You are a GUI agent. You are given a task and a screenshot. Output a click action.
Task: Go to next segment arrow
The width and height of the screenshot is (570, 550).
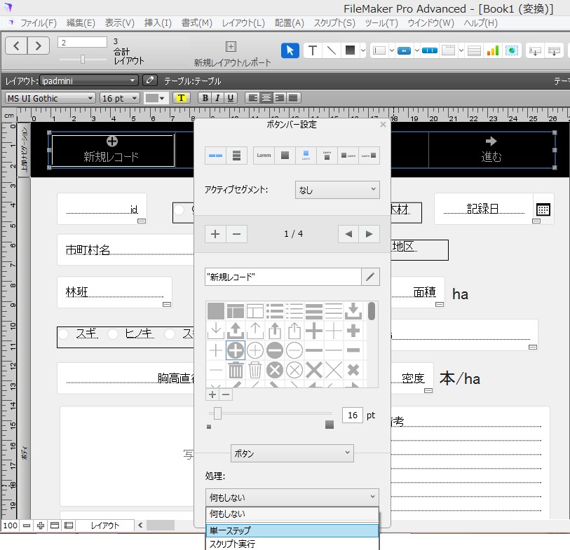(369, 234)
